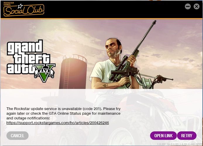Click Trevor's face in the artwork
The height and width of the screenshot is (146, 203).
[112, 47]
